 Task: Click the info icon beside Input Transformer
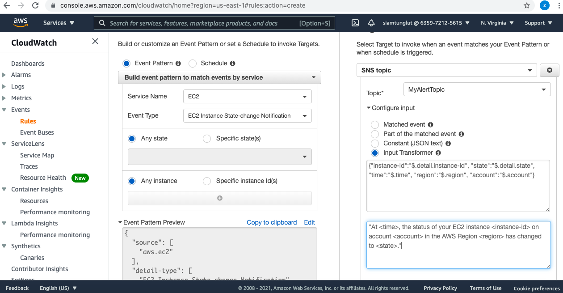[438, 153]
